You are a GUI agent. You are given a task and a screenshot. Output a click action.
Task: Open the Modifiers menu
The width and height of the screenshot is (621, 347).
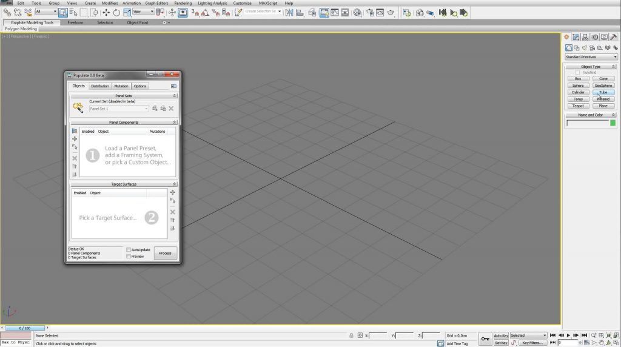(110, 3)
